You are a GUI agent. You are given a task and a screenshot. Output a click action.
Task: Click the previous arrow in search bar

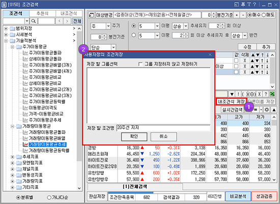(x=59, y=21)
